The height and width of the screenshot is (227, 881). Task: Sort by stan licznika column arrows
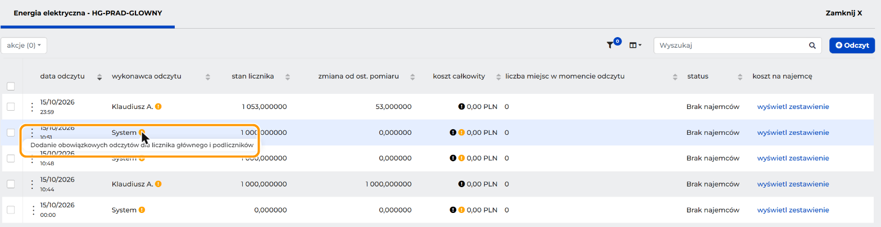point(288,77)
